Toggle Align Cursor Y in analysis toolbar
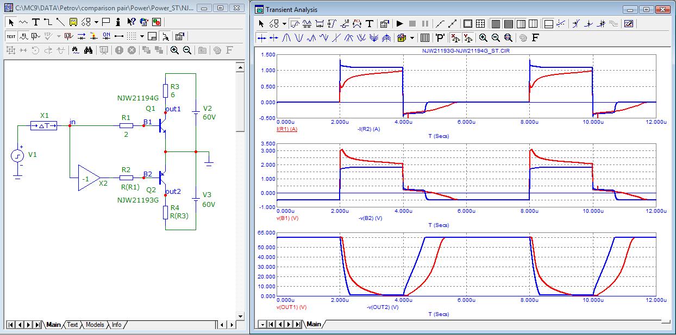This screenshot has width=676, height=335. (x=468, y=38)
